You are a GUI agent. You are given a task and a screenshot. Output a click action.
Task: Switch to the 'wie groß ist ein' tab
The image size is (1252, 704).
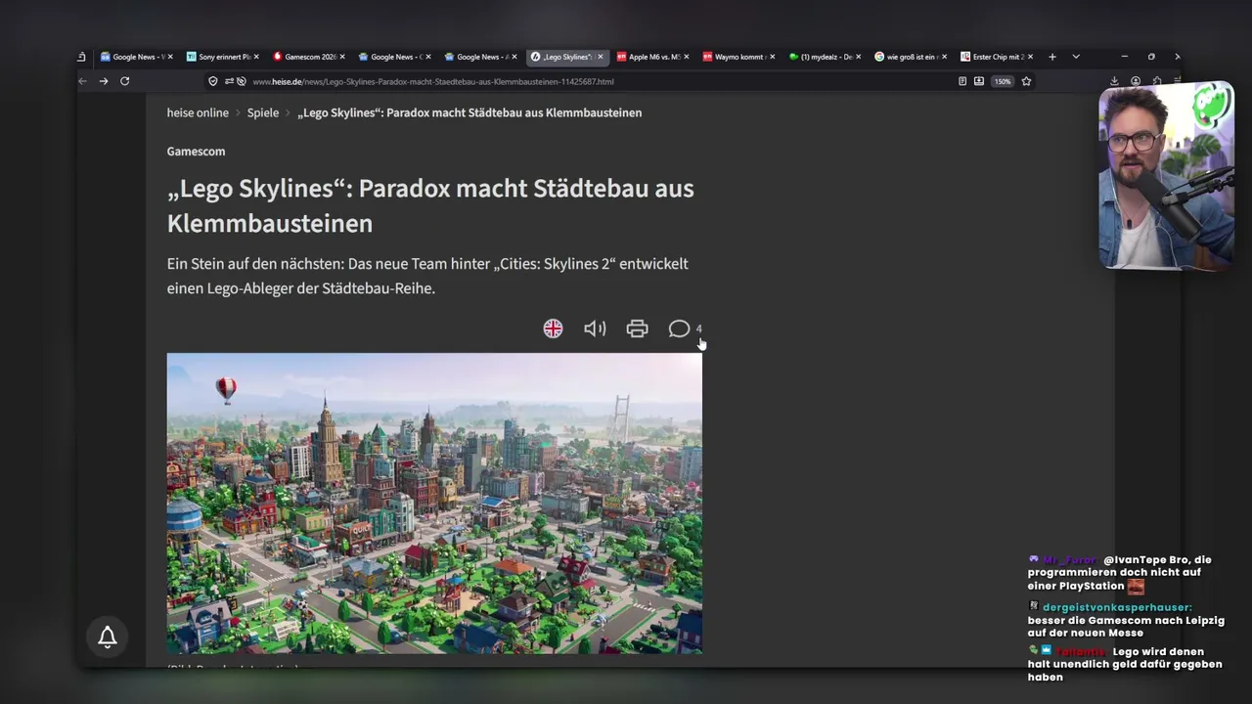tap(911, 57)
